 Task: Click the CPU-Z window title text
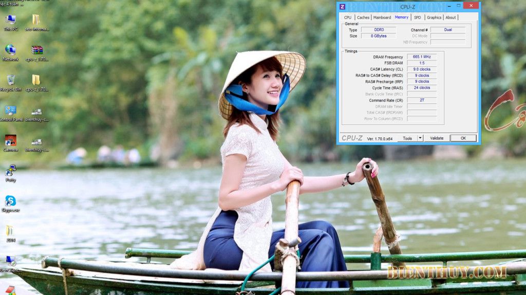point(407,7)
